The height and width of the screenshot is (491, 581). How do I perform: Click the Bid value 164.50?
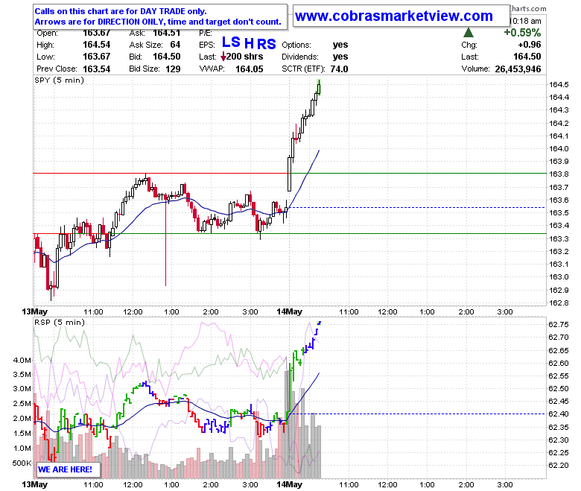pyautogui.click(x=166, y=57)
